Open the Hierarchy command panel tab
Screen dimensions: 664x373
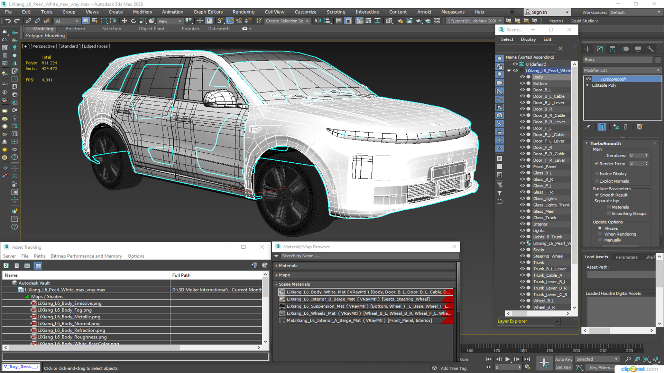(x=612, y=49)
